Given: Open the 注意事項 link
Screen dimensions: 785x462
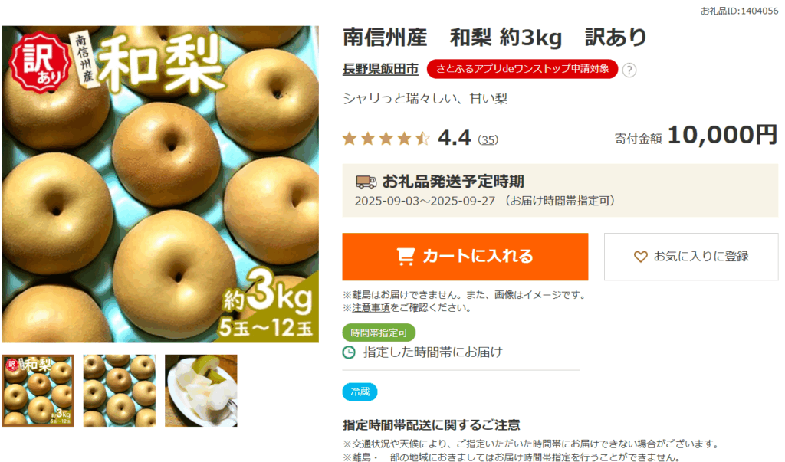Looking at the screenshot, I should (x=371, y=308).
